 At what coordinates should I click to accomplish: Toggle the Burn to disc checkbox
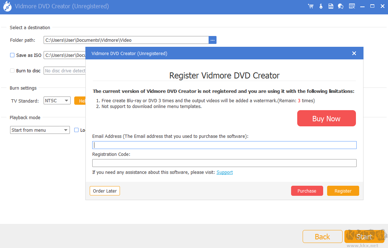point(12,71)
